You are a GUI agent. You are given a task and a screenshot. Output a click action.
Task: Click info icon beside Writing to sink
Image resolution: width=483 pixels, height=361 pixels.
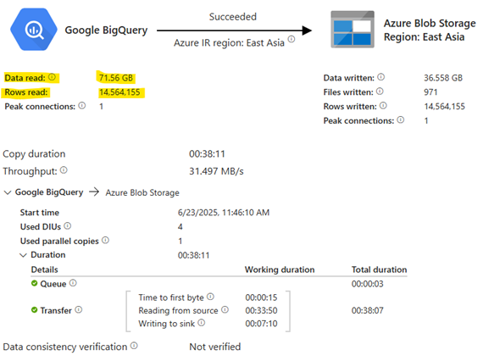coord(201,323)
